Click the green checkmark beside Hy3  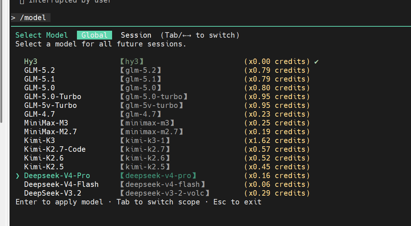click(316, 62)
